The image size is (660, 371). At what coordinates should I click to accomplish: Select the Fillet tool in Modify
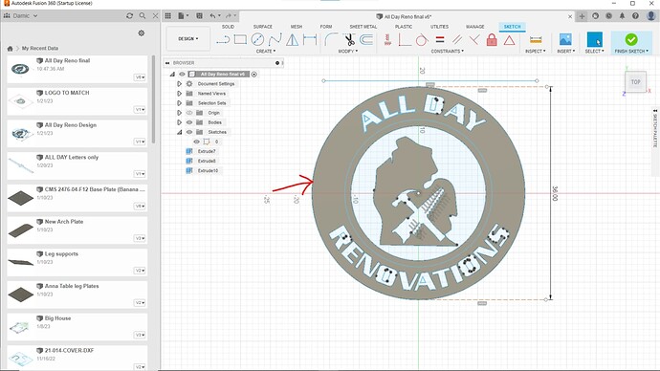(331, 39)
